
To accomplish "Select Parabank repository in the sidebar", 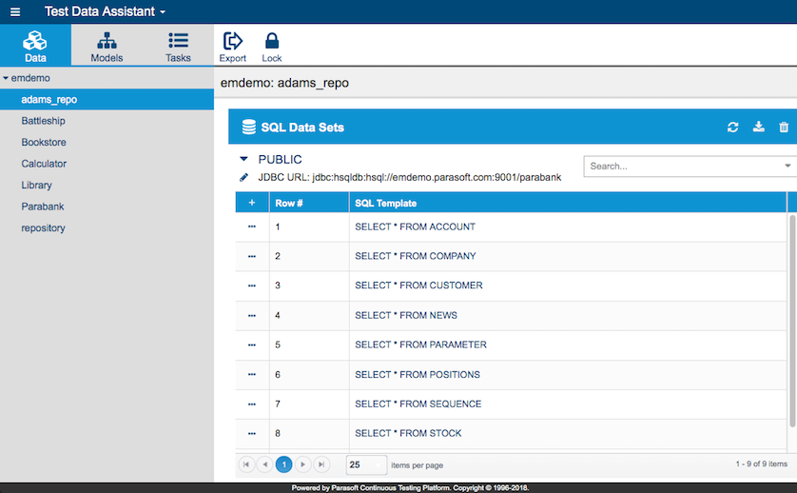I will click(x=43, y=207).
